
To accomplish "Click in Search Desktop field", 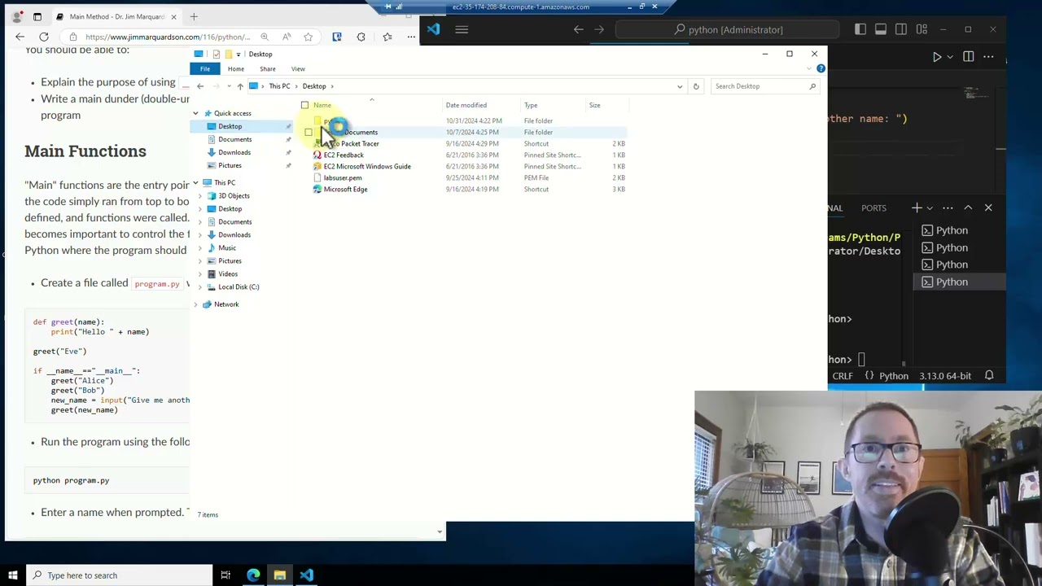I will (764, 86).
